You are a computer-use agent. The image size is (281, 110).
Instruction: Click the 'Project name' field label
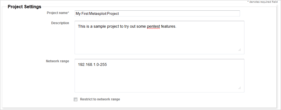57,13
